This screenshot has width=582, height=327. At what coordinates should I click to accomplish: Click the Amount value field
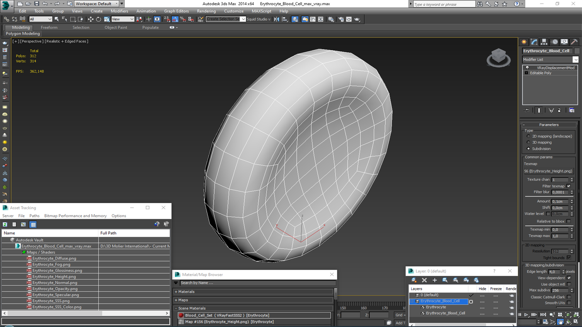[560, 201]
